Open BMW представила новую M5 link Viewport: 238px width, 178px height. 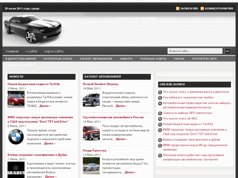coord(195,147)
